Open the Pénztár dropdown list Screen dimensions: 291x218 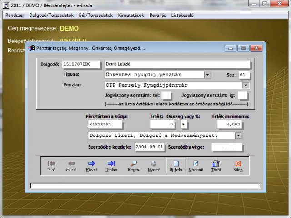tap(246, 85)
